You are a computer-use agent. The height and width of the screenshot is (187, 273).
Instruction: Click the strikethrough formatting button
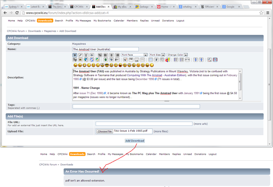point(92,55)
